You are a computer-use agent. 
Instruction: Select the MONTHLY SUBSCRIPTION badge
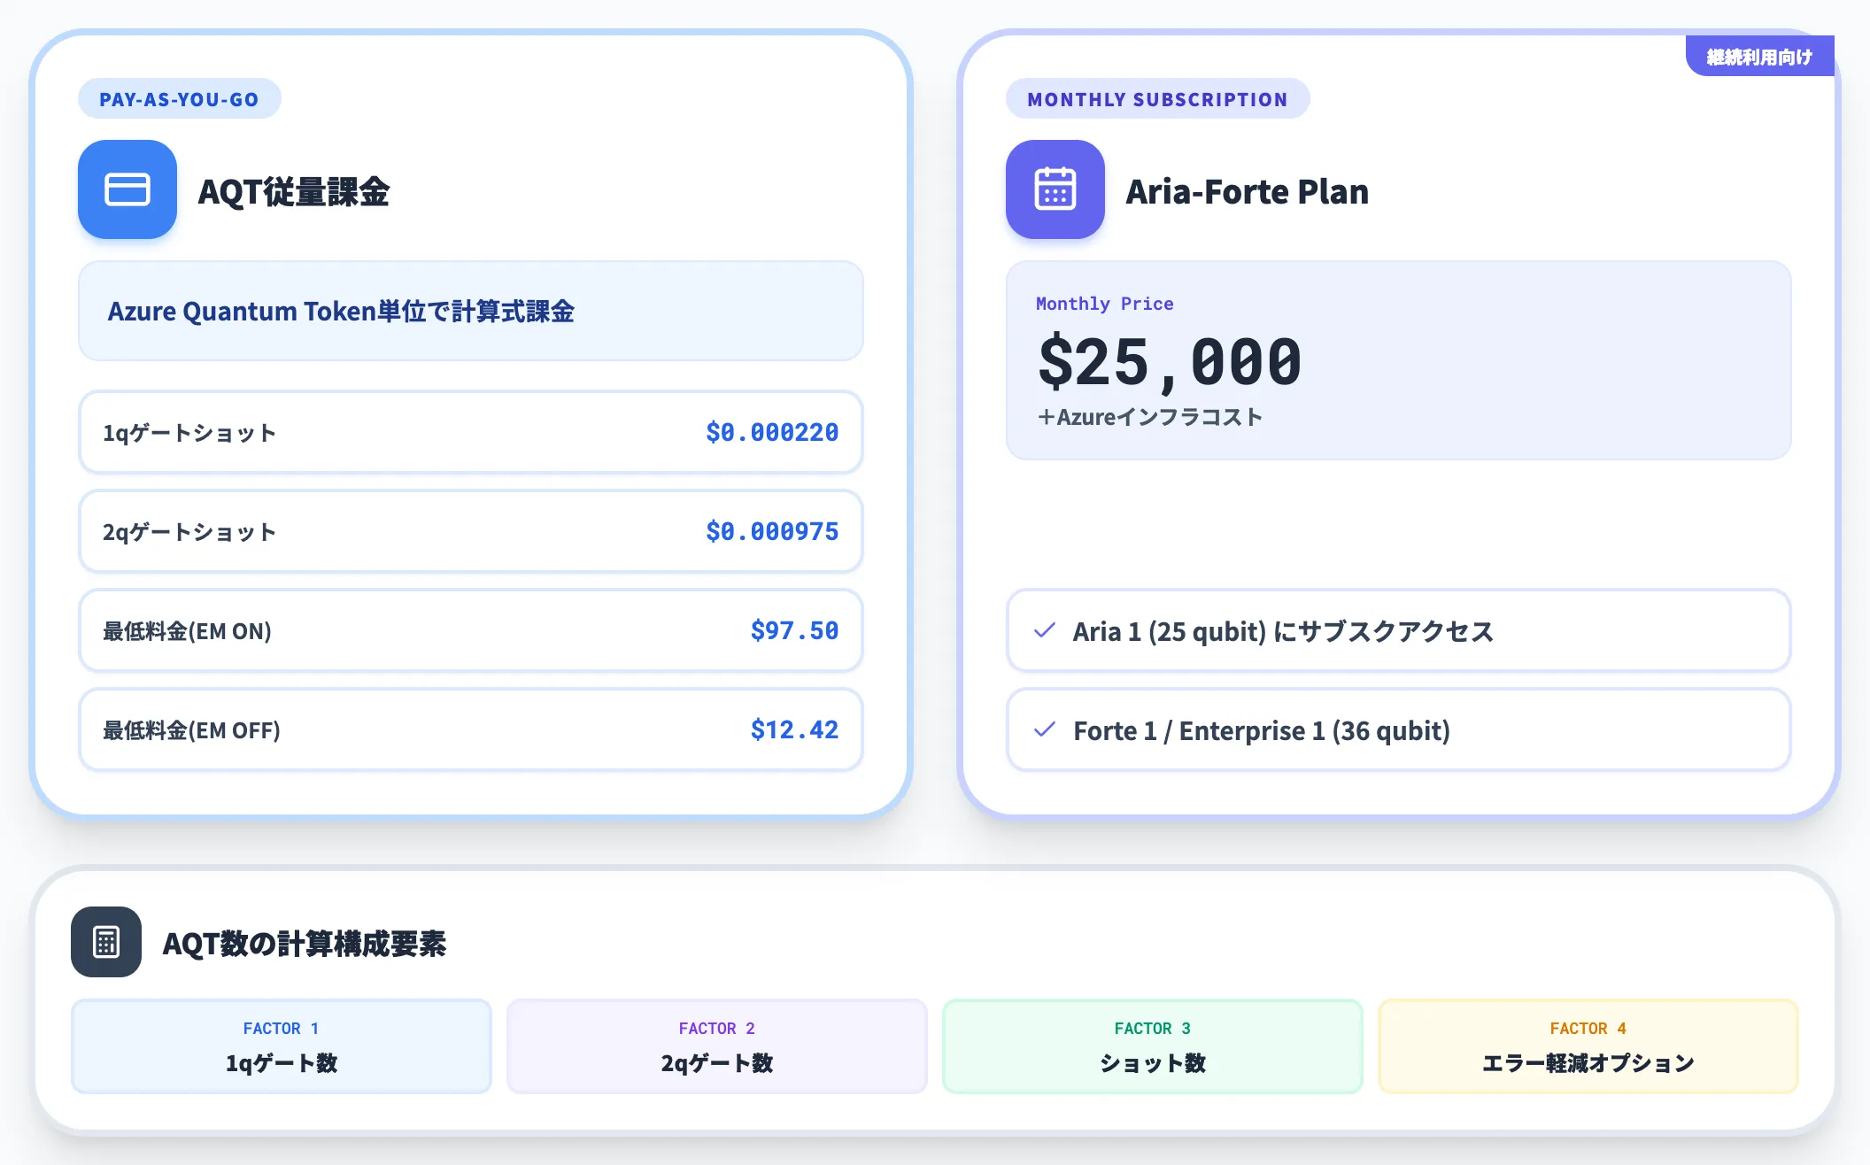1158,98
